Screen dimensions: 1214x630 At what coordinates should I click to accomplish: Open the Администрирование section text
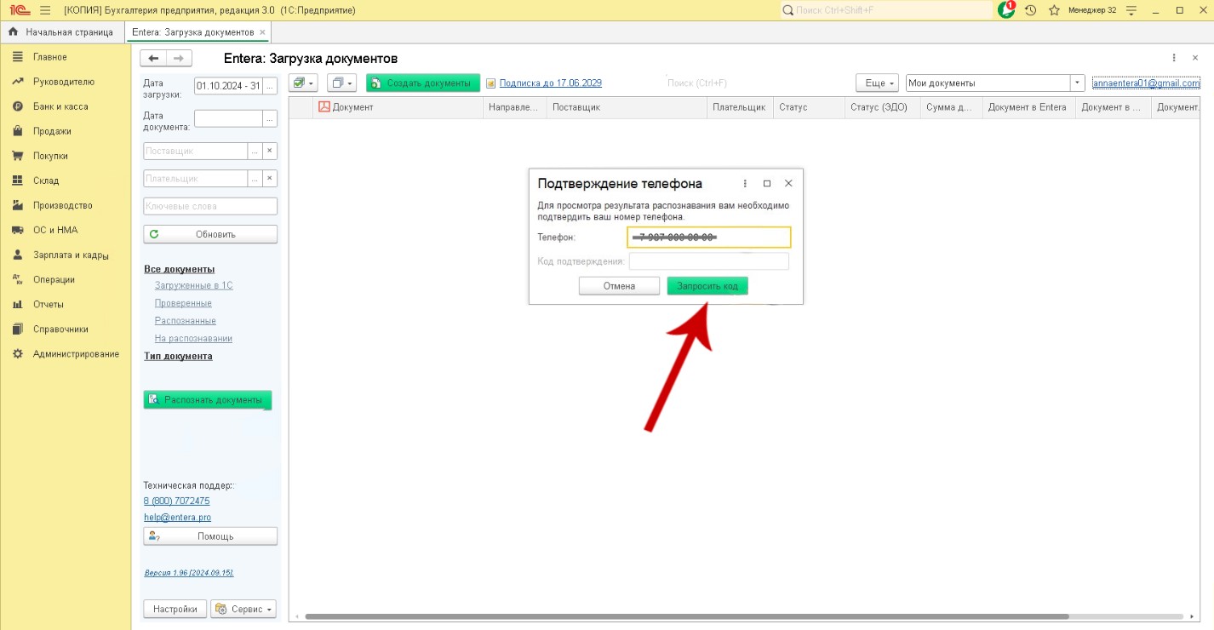tap(76, 353)
